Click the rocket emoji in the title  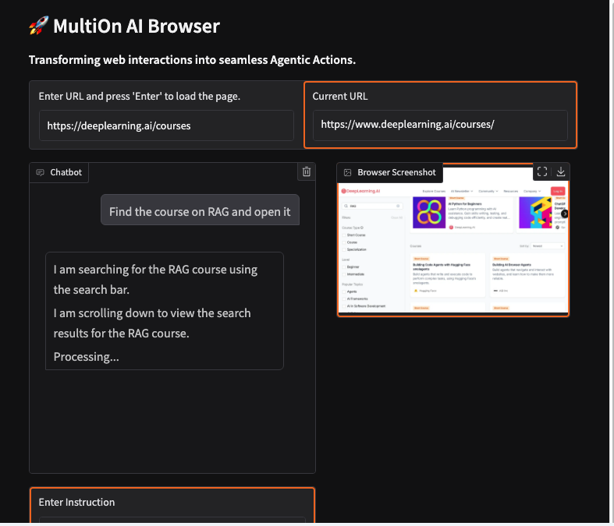(39, 26)
